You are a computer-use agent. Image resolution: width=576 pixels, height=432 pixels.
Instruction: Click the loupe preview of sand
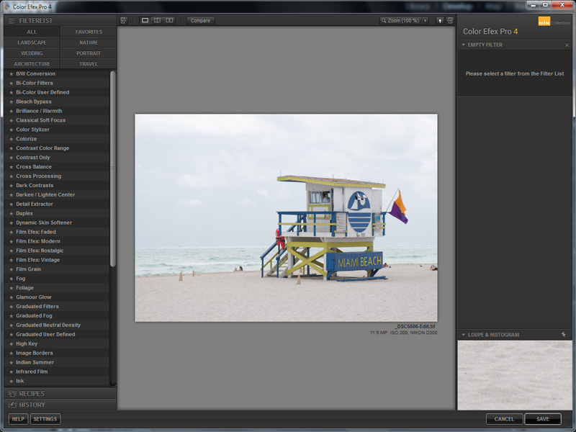pos(515,375)
